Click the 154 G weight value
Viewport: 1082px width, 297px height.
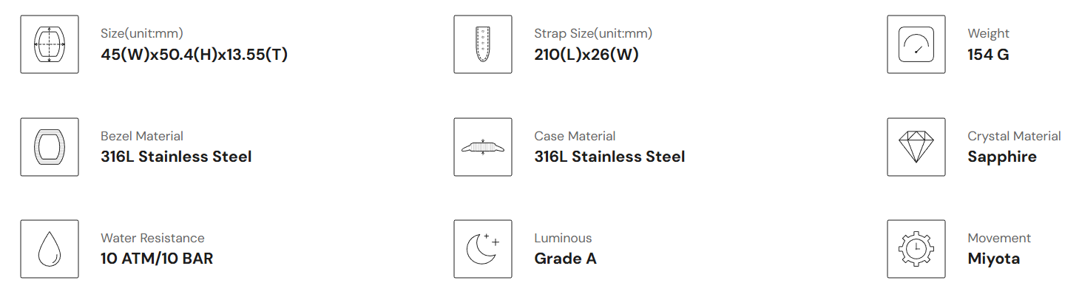tap(988, 55)
